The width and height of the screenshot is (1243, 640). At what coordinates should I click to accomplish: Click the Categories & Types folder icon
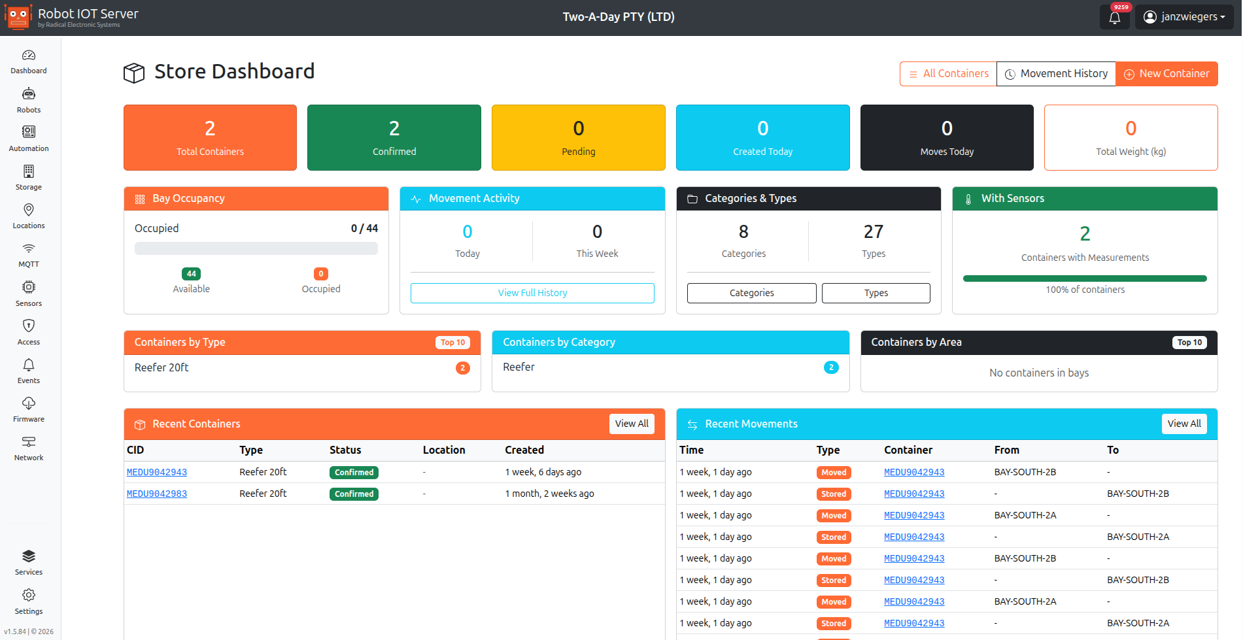(x=692, y=199)
